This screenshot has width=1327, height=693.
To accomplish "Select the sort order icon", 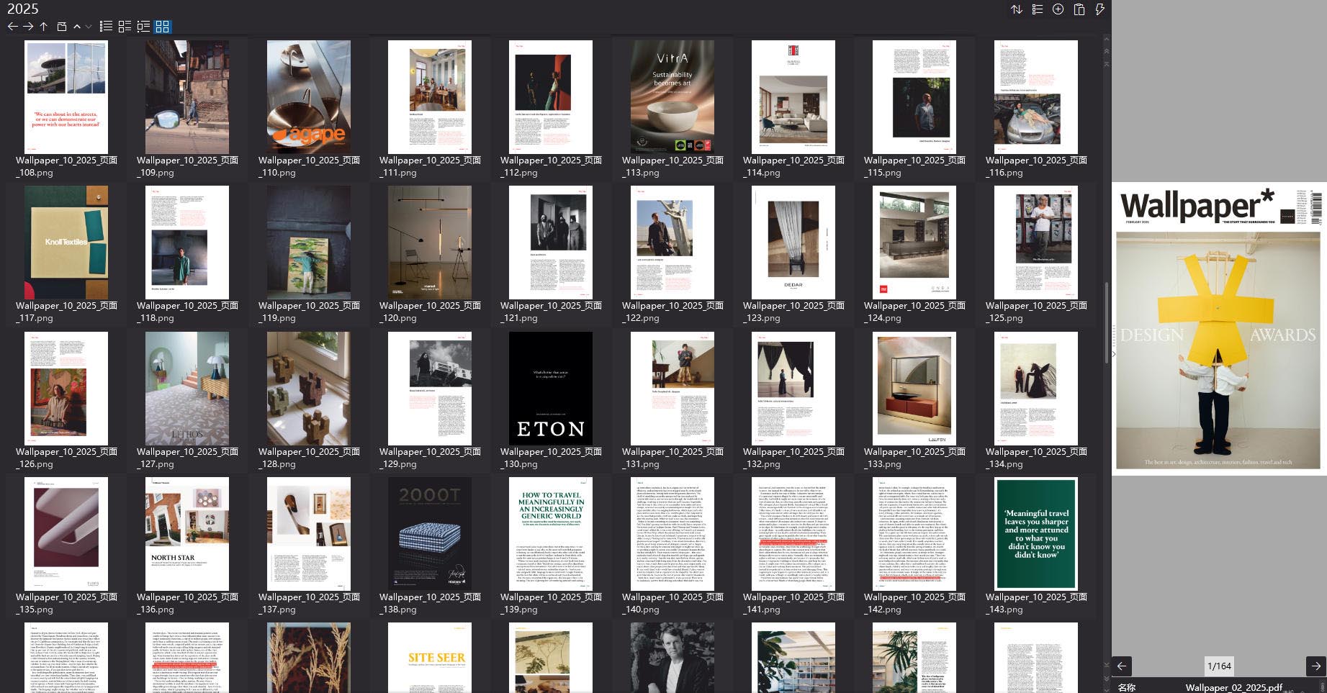I will pos(1017,9).
